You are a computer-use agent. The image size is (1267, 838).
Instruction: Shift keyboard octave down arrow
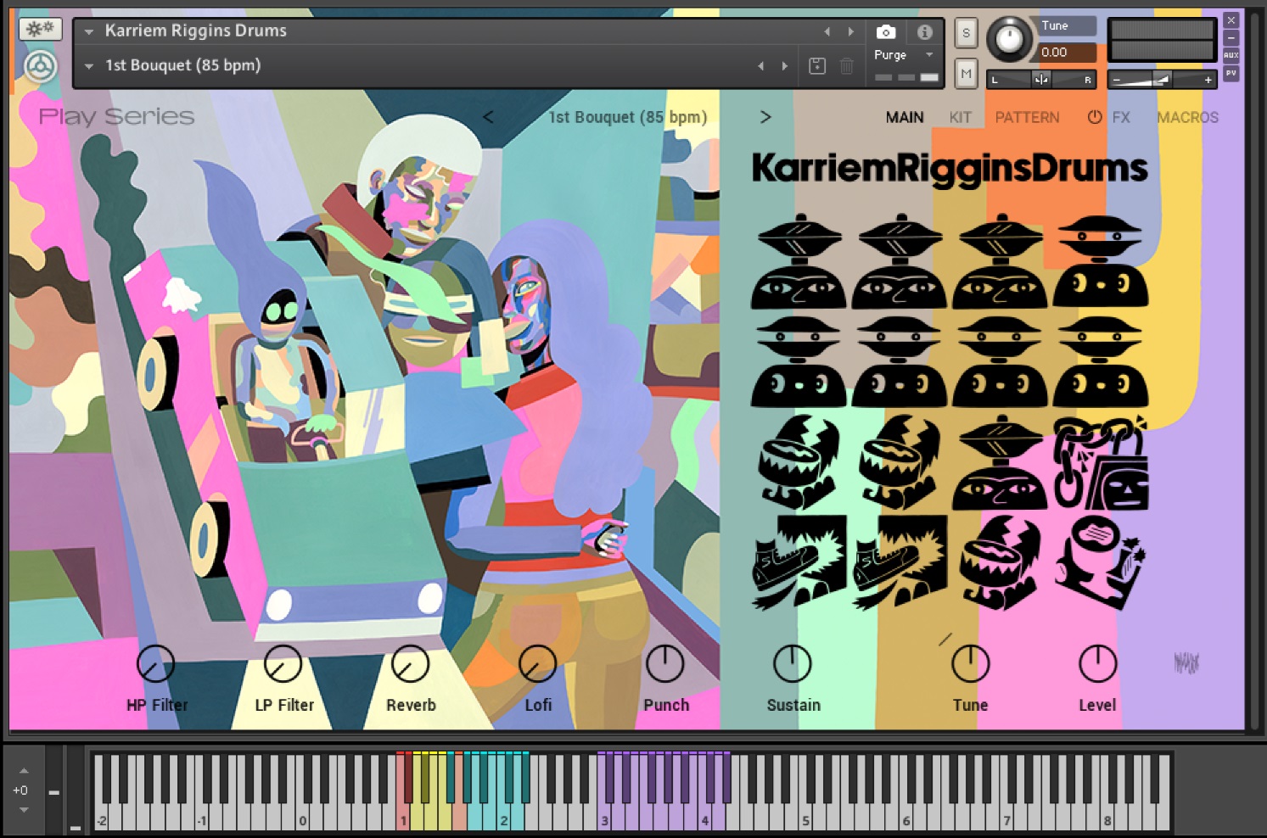coord(24,809)
